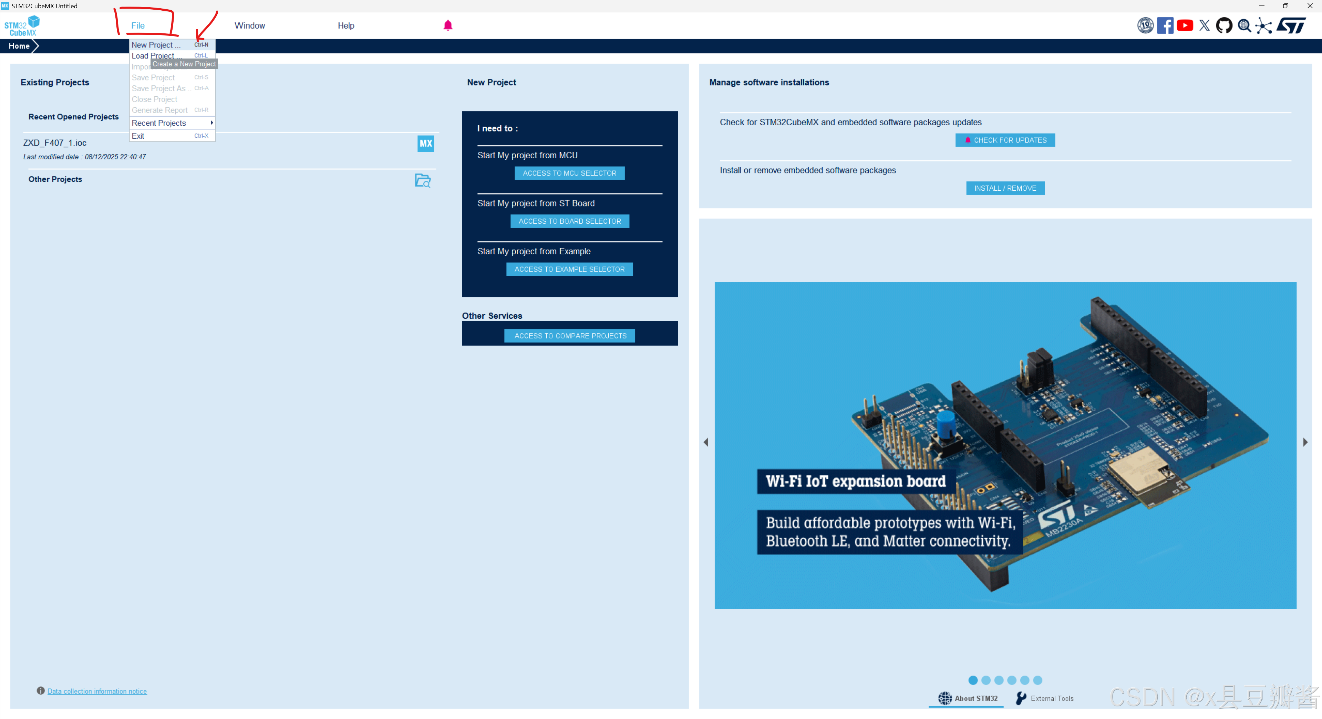The image size is (1322, 719).
Task: Open the YouTube channel icon
Action: pyautogui.click(x=1185, y=25)
